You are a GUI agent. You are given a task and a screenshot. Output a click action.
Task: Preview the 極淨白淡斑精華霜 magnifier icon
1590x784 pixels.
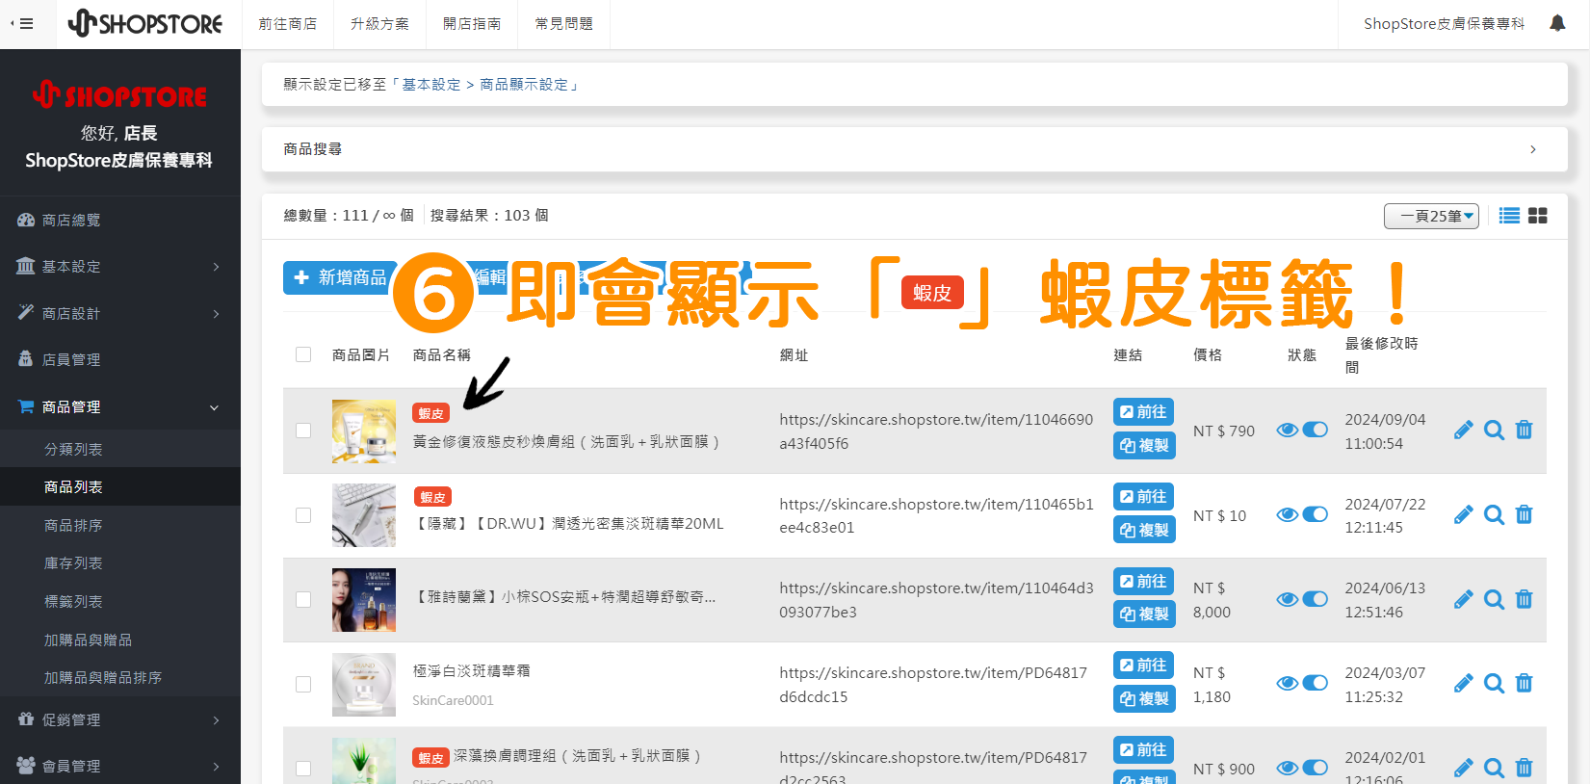click(x=1494, y=683)
